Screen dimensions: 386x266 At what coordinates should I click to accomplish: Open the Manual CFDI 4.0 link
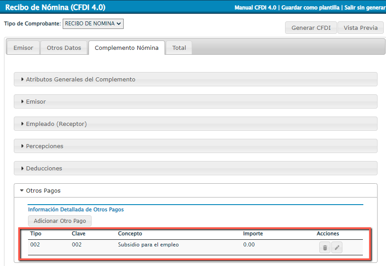pyautogui.click(x=255, y=8)
